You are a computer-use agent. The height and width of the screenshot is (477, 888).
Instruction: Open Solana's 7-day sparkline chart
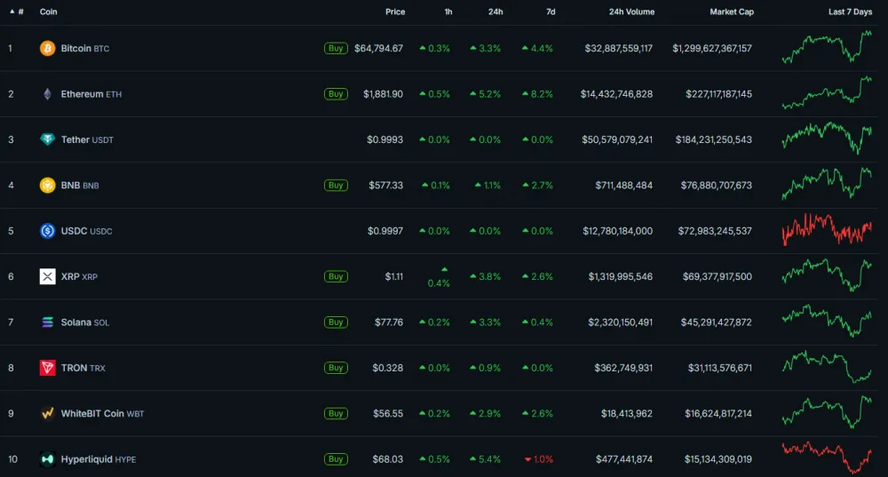827,321
